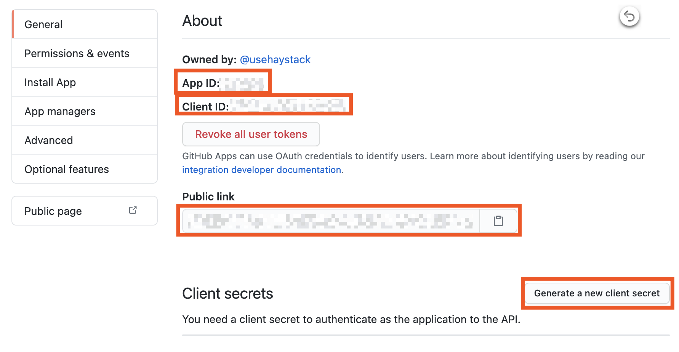The width and height of the screenshot is (679, 352).
Task: Click the circular back arrow icon
Action: click(629, 17)
